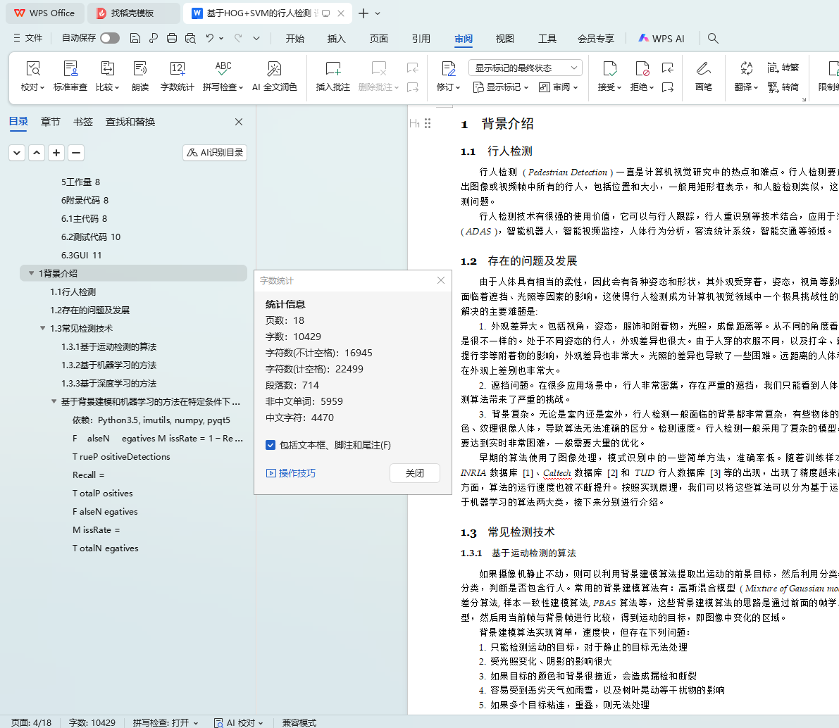Jump to 6.2测试代码 in the outline
The image size is (839, 728).
[90, 237]
